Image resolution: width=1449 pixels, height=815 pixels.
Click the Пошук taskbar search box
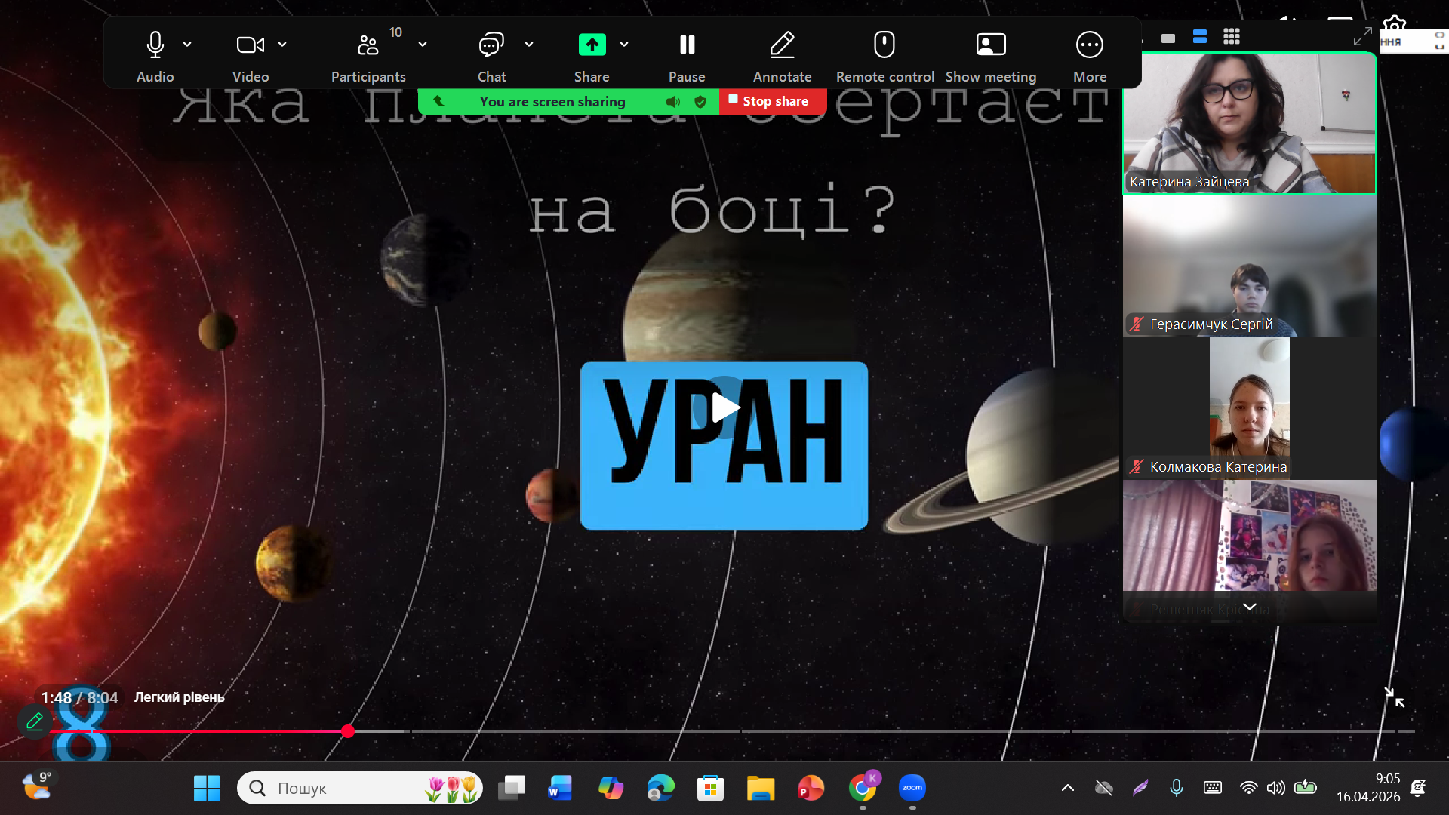(x=360, y=789)
